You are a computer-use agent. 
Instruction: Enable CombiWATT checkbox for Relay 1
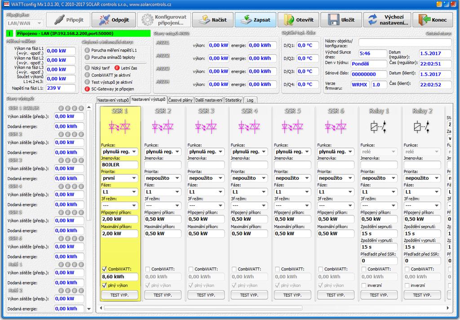[364, 269]
